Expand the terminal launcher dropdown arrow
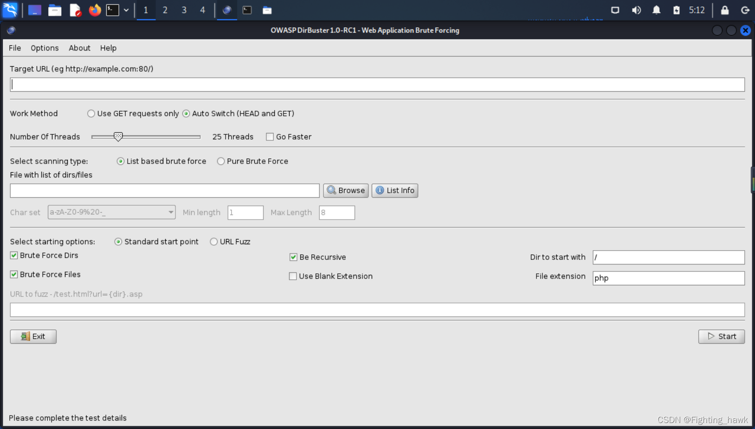Screen dimensions: 755x429 click(126, 10)
